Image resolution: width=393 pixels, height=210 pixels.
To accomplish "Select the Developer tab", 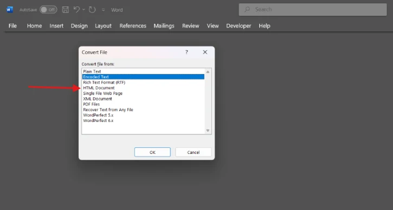I will (x=239, y=26).
